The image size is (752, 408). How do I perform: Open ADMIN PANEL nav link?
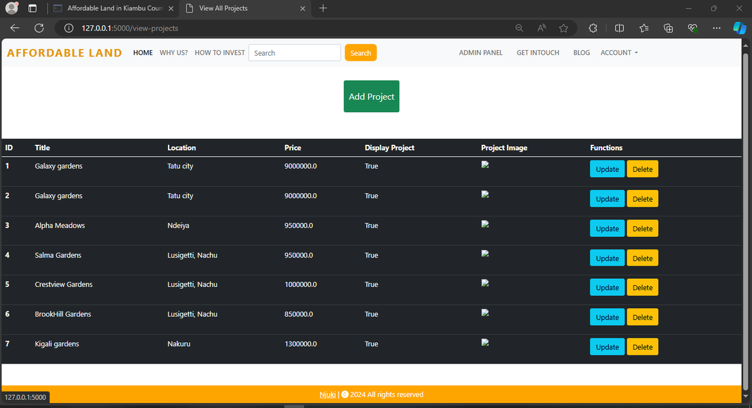tap(481, 53)
